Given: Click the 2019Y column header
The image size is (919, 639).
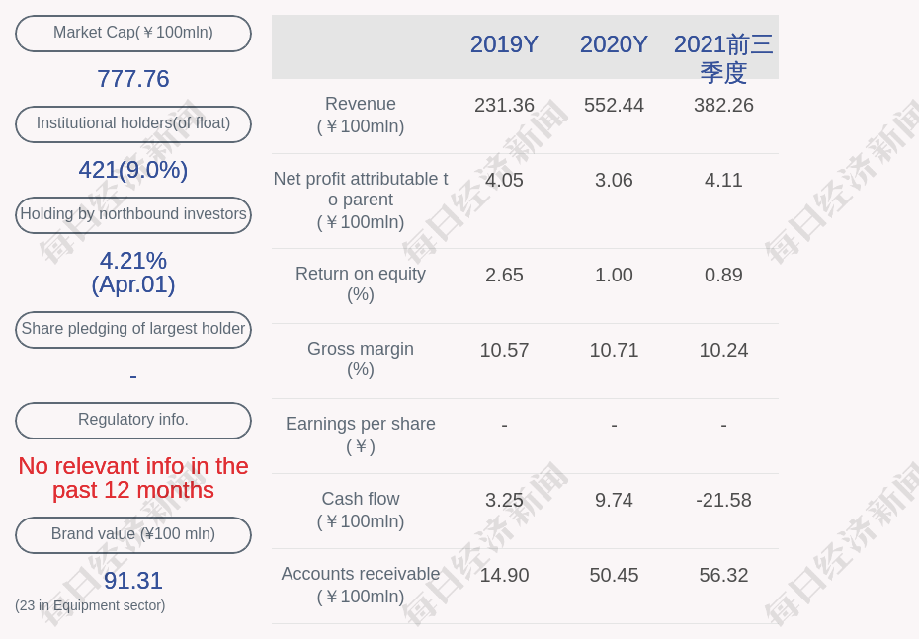Looking at the screenshot, I should [504, 44].
